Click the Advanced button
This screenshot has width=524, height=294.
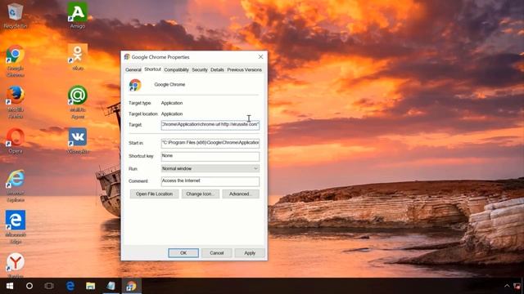point(241,194)
